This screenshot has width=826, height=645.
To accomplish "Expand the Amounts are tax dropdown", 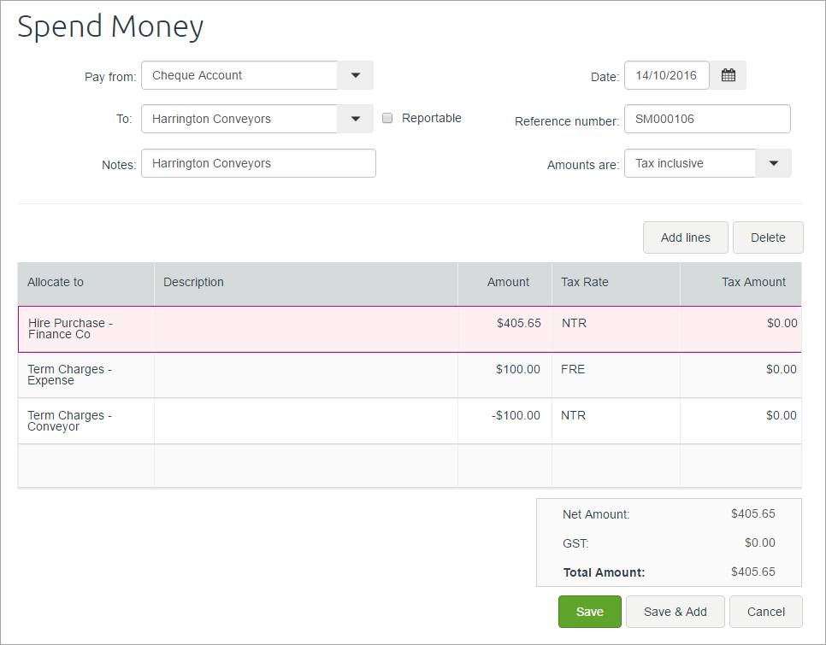I will pyautogui.click(x=773, y=163).
